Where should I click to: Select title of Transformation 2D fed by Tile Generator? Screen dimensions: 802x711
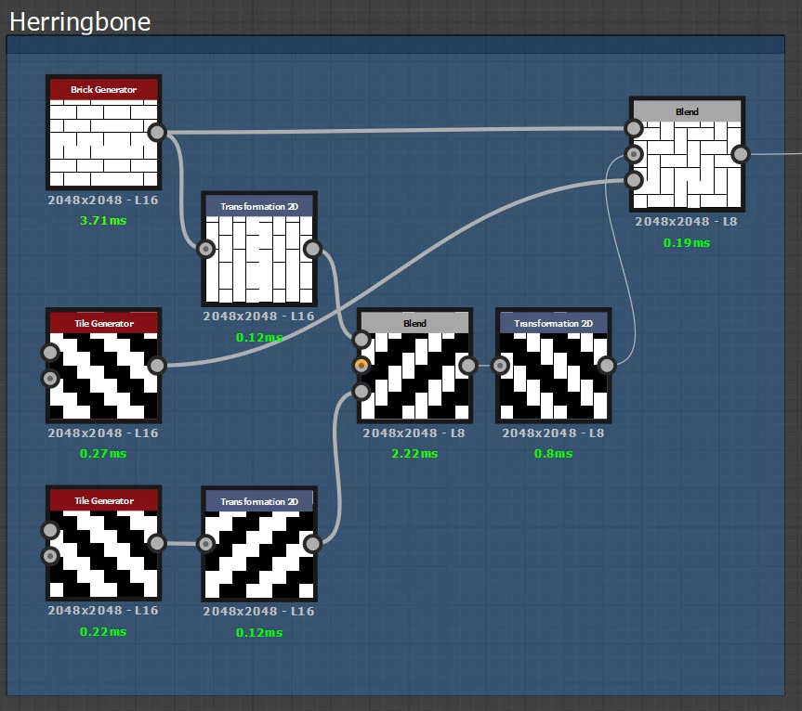click(x=259, y=501)
